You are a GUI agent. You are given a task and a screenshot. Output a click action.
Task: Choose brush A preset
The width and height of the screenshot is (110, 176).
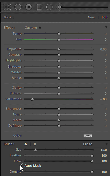[26, 144]
